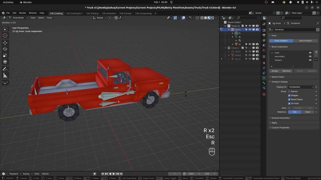Click the Remove button
321x180 pixels.
pos(286,71)
